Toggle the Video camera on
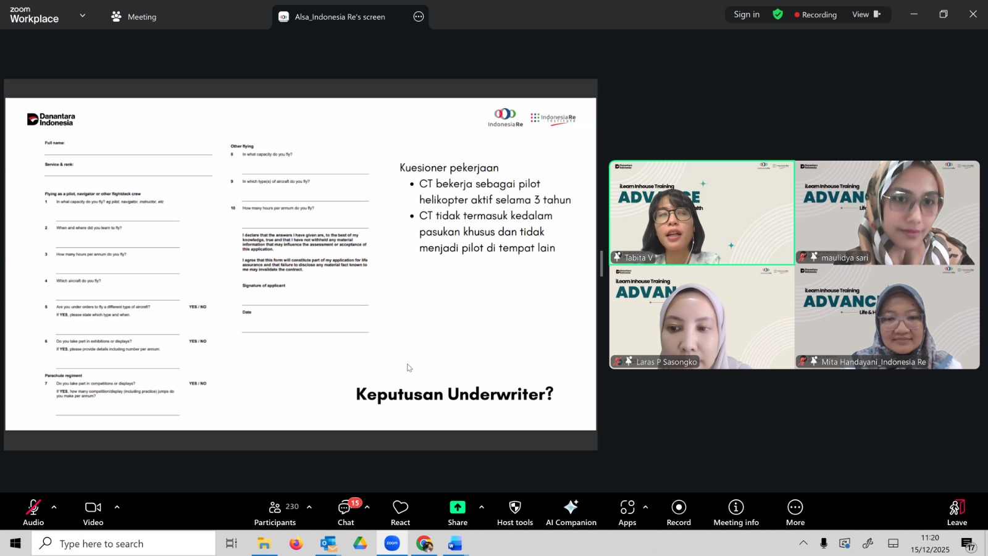988x556 pixels. coord(93,513)
